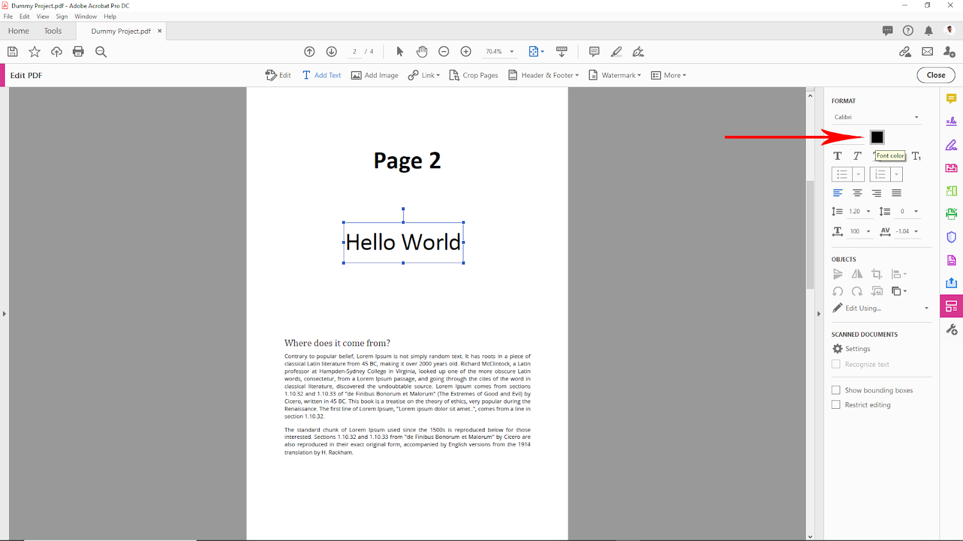Add a comment sticky note icon
This screenshot has width=963, height=541.
594,52
